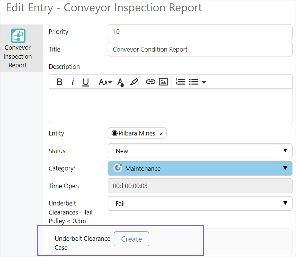Open the Underbelt Clearances dropdown showing Fail
This screenshot has width=296, height=257.
click(x=200, y=204)
